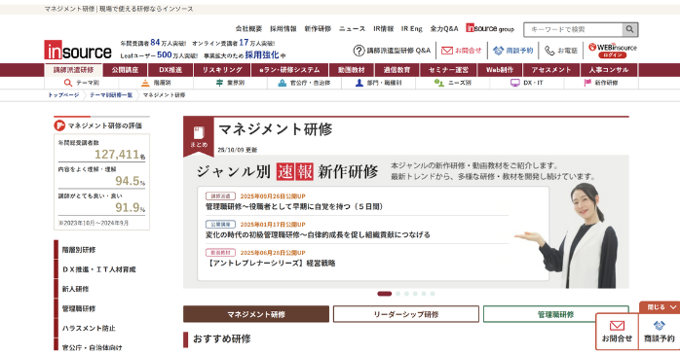680x355 pixels.
Task: Click the monitor icon for DX・IT
Action: click(514, 83)
